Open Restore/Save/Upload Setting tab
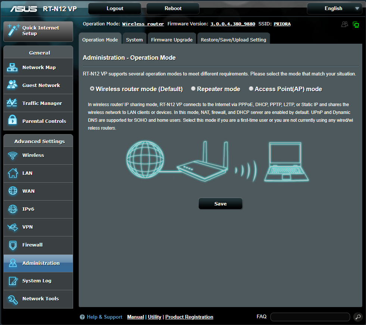This screenshot has width=366, height=325. (234, 38)
